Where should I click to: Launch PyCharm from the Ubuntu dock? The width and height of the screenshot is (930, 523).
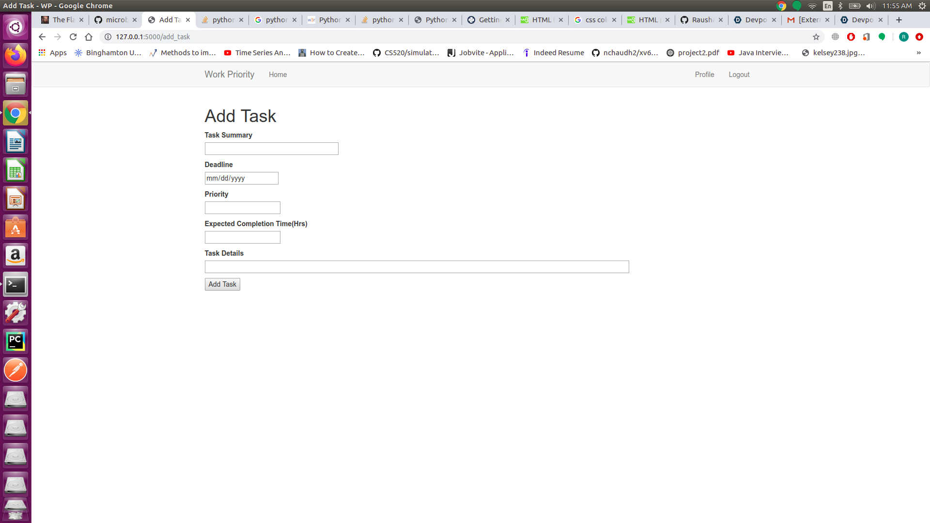coord(15,342)
